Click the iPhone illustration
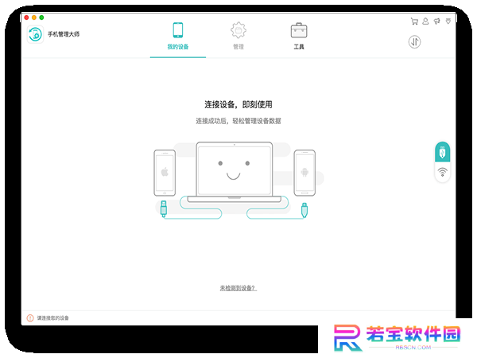Screen dimensions: 477x358 click(x=165, y=173)
